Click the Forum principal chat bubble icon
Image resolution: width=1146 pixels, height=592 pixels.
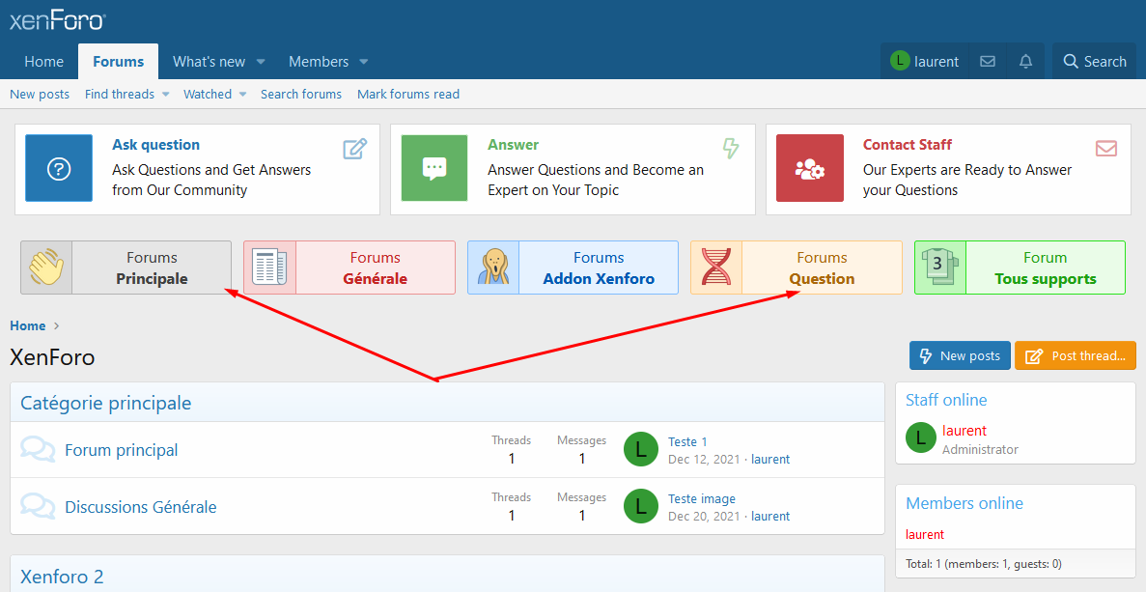38,449
